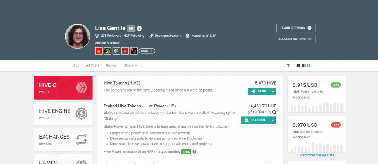Click the reputation badge showing 68
Image resolution: width=378 pixels, height=164 pixels.
[x=131, y=28]
